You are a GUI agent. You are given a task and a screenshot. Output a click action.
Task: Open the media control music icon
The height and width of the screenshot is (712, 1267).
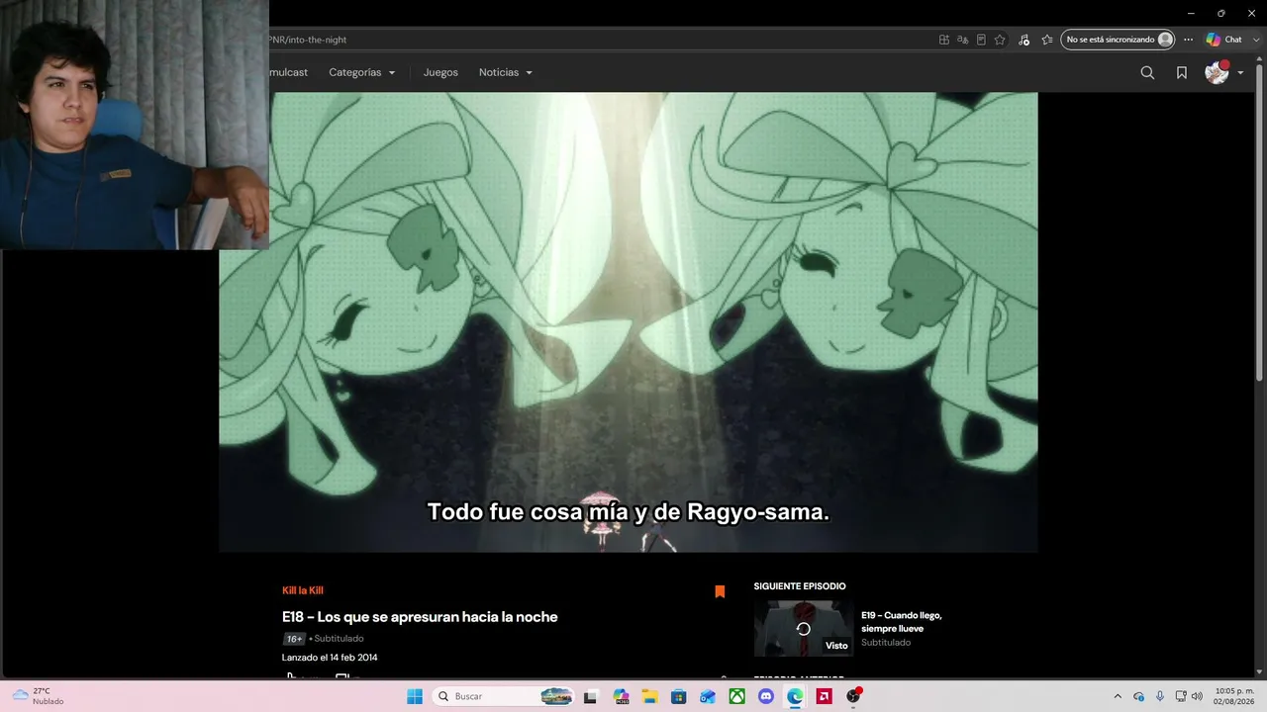[x=1023, y=40]
